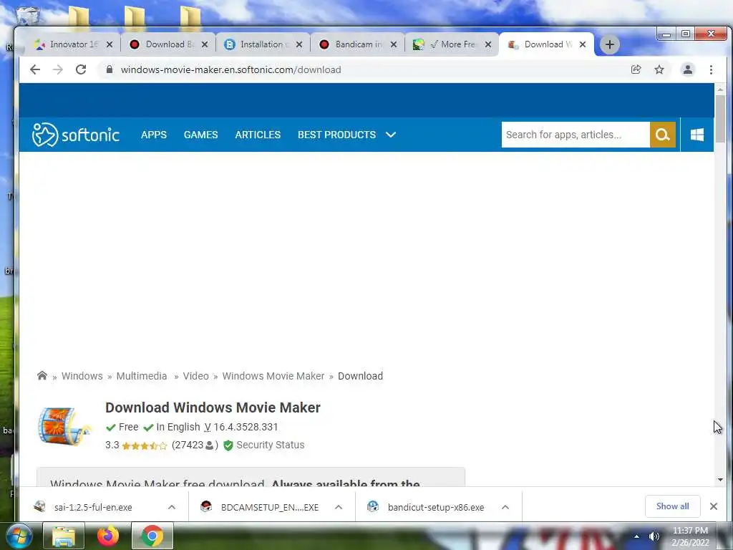Open the Chrome profile icon
Viewport: 733px width, 550px height.
click(688, 69)
